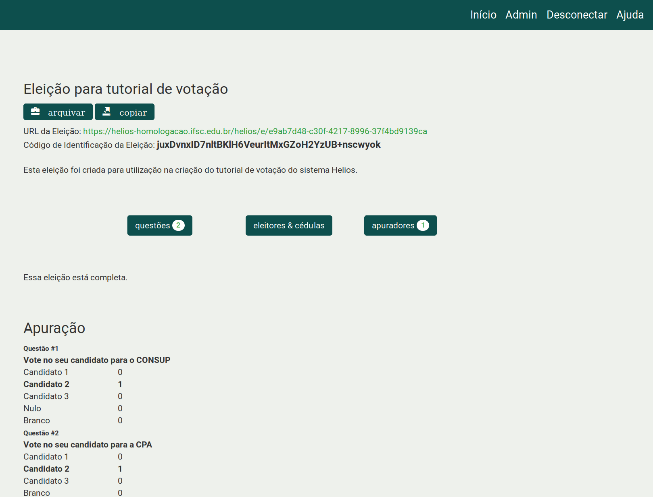Screen dimensions: 653x497
Task: Click the copy icon on copiar
Action: tap(106, 112)
